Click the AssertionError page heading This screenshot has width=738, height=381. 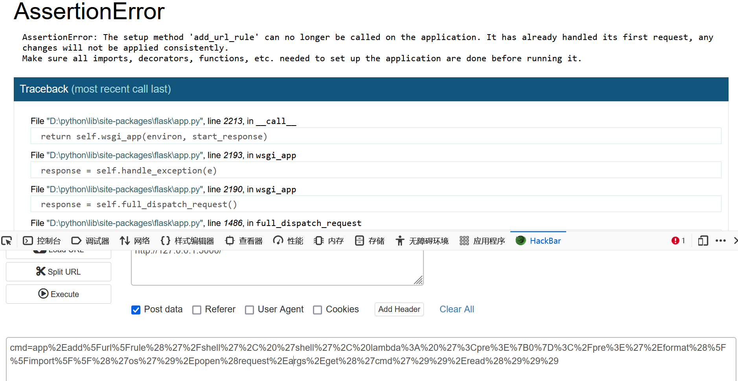click(89, 11)
